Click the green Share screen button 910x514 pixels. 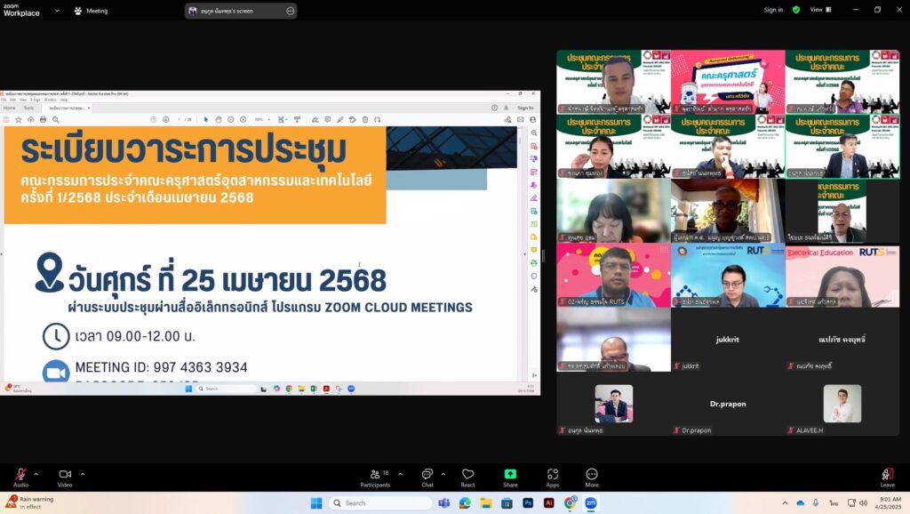[x=510, y=478]
